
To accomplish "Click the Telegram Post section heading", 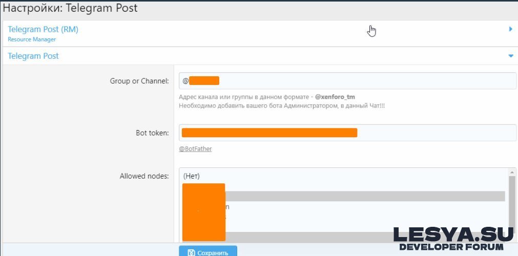I will [33, 56].
